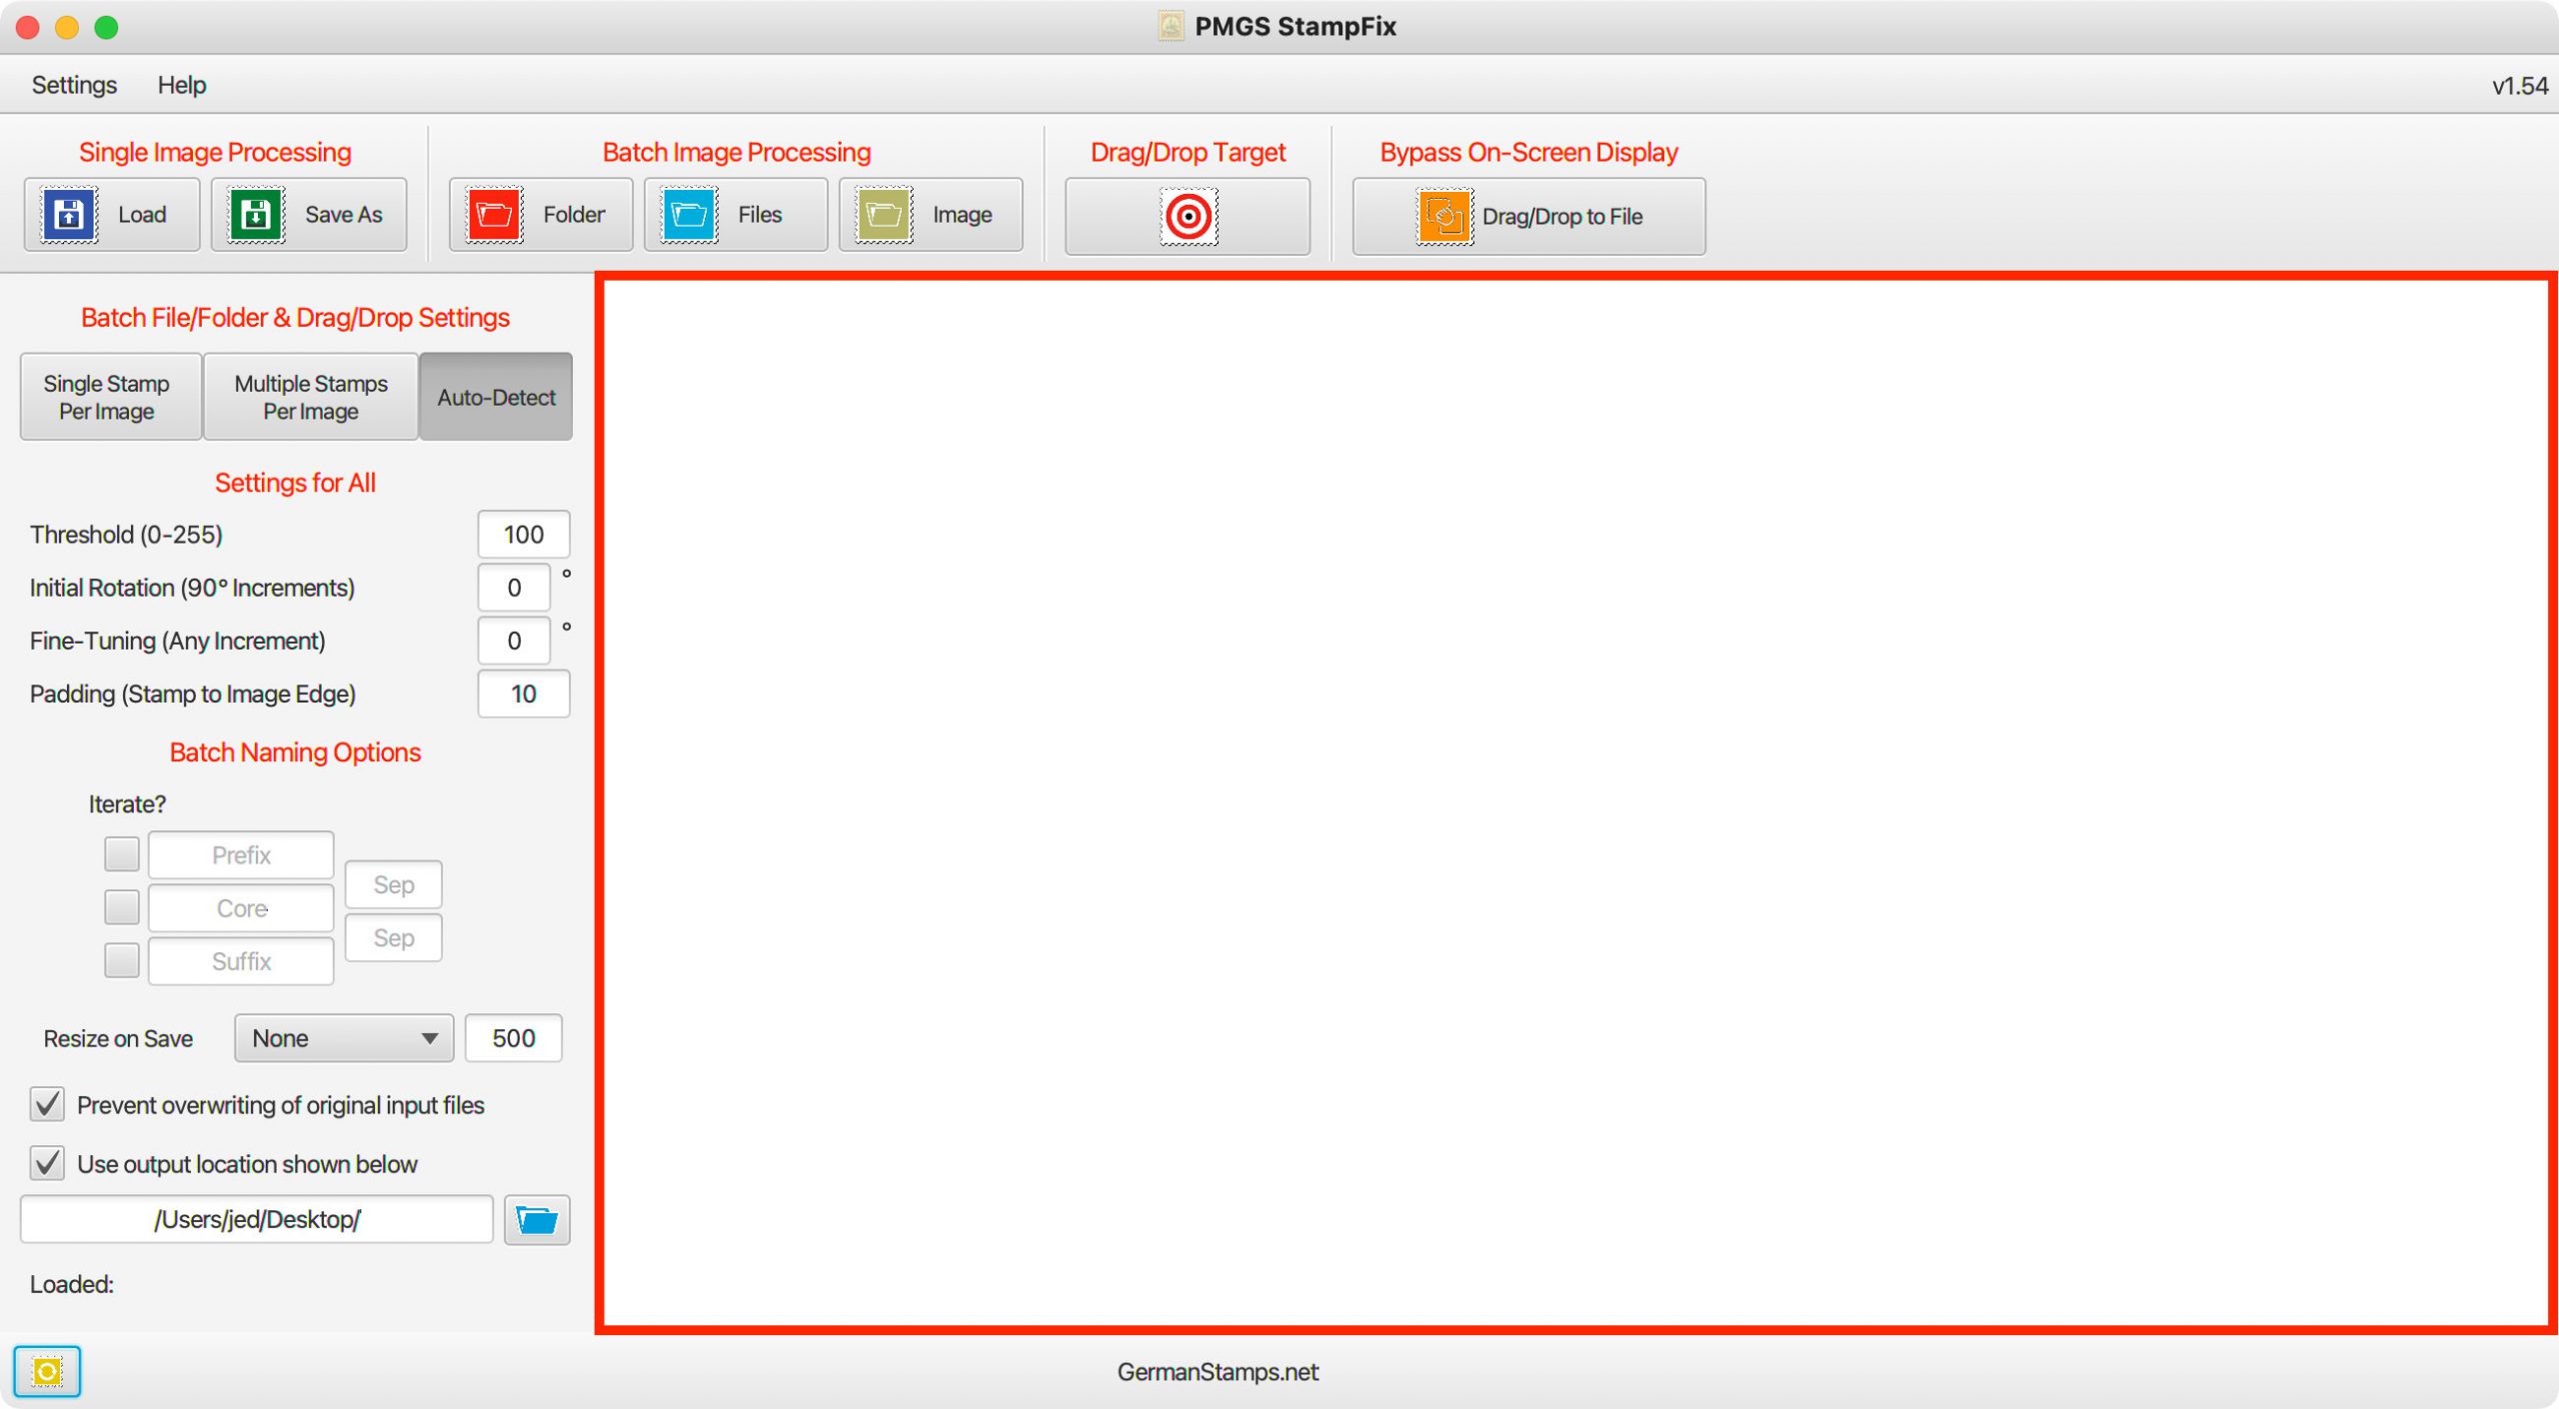
Task: Click the Core text field
Action: tap(241, 908)
